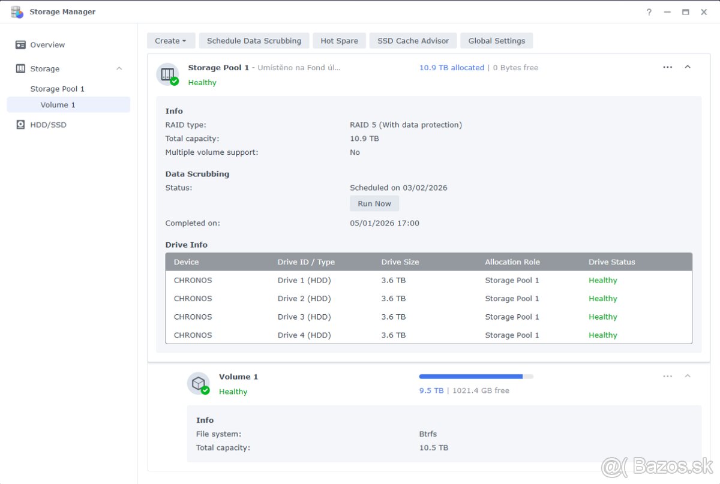Select Storage Pool 1 in the sidebar

tap(58, 88)
